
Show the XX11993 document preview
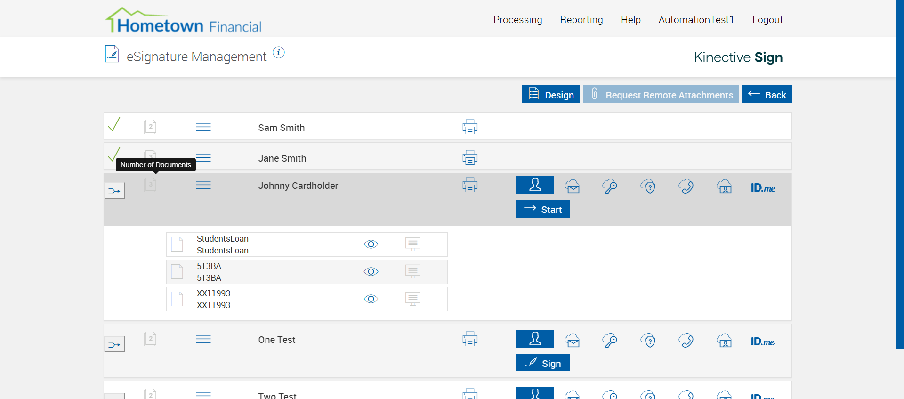point(371,299)
